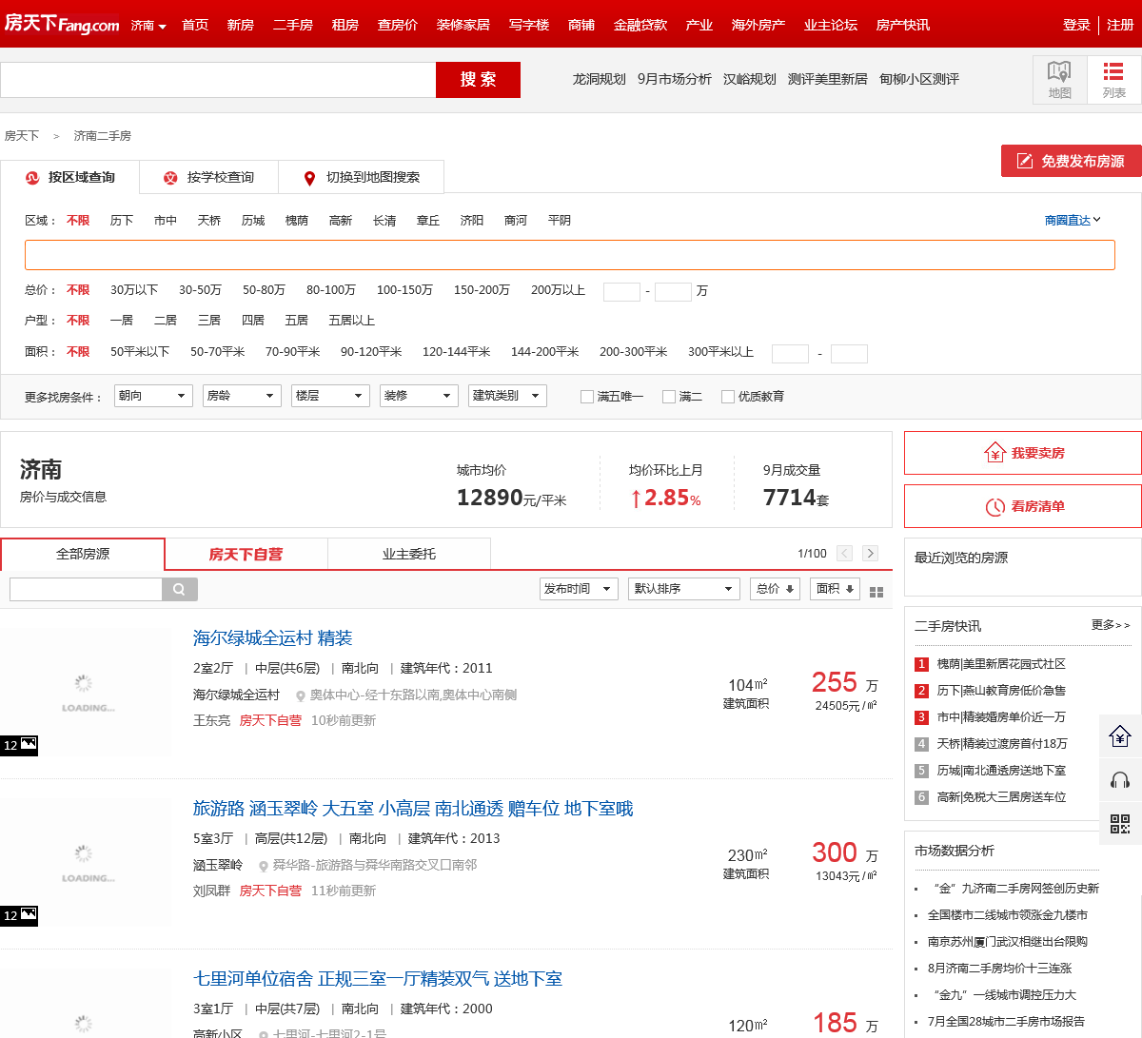
Task: Switch listings to grid view icon
Action: click(876, 591)
